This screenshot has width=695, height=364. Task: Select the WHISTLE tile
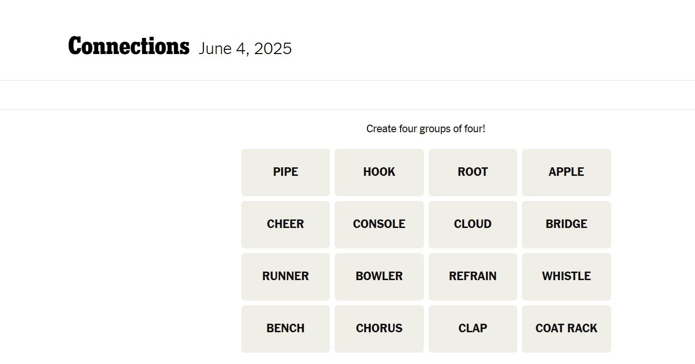pyautogui.click(x=566, y=276)
